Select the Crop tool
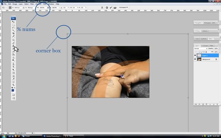 tap(13, 33)
